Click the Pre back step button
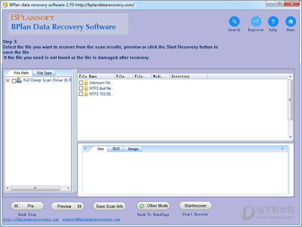The width and height of the screenshot is (302, 227). (x=27, y=206)
